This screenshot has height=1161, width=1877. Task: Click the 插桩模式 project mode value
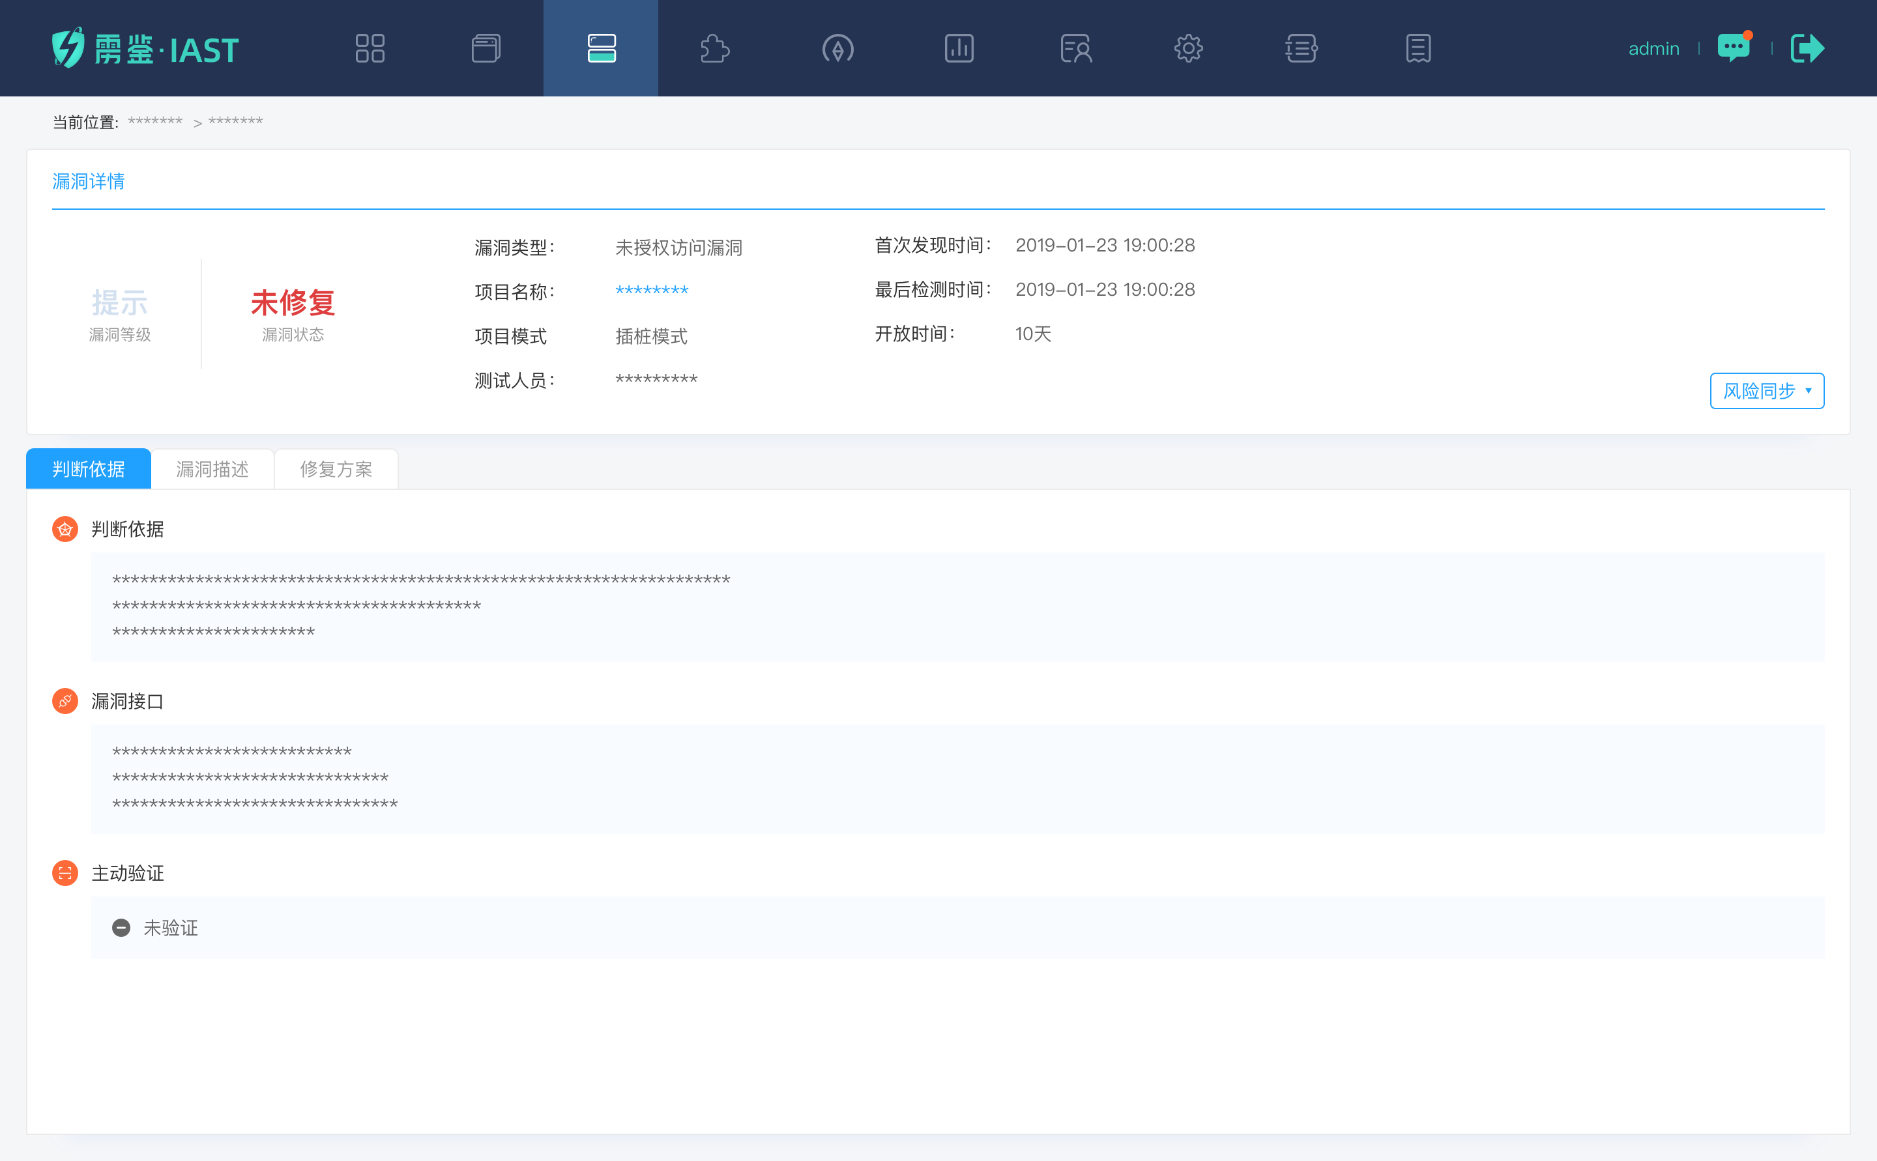tap(651, 336)
